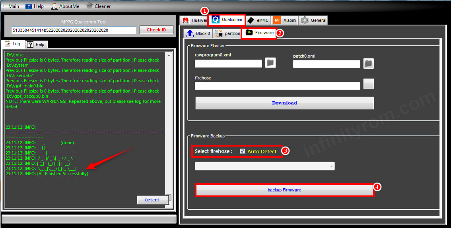Click the 'D:\\gpt_main0.bin' log line
The width and height of the screenshot is (451, 228).
click(x=25, y=86)
